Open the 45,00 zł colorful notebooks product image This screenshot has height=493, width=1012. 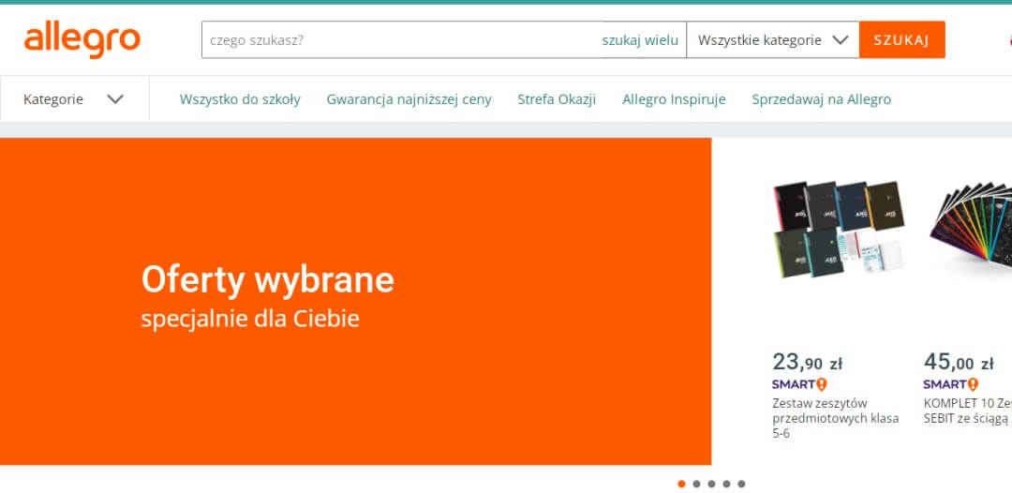point(969,231)
